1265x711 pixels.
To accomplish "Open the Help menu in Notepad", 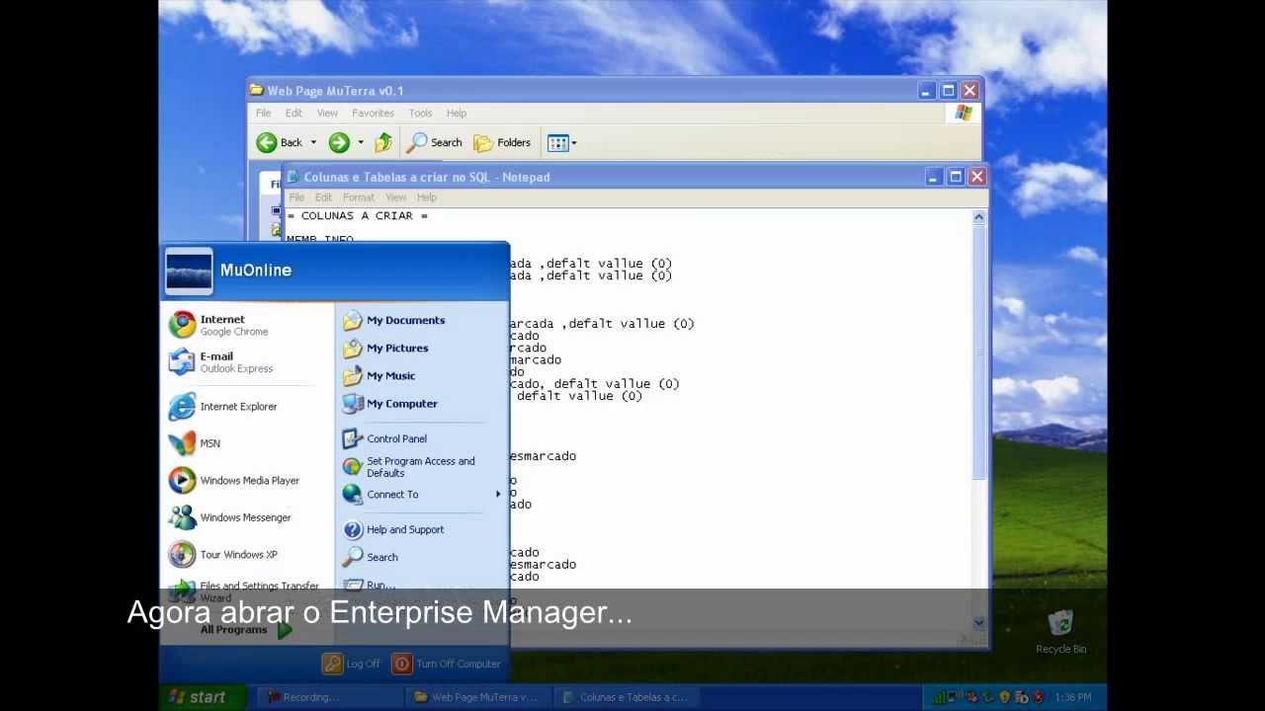I will click(427, 197).
